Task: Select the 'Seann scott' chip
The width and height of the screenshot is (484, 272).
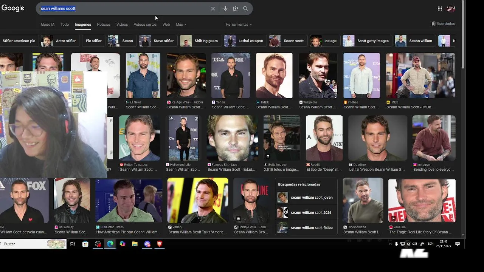Action: [288, 41]
